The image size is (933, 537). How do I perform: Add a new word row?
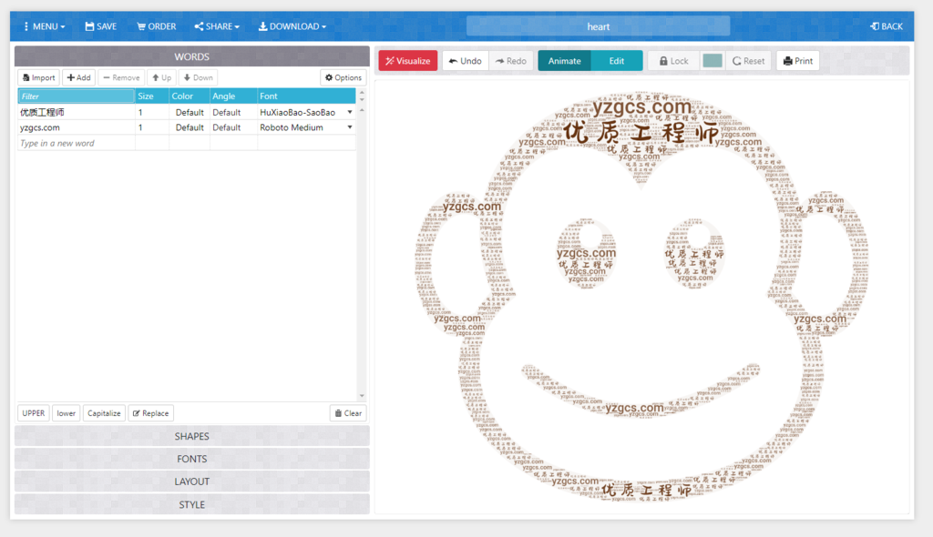[78, 77]
